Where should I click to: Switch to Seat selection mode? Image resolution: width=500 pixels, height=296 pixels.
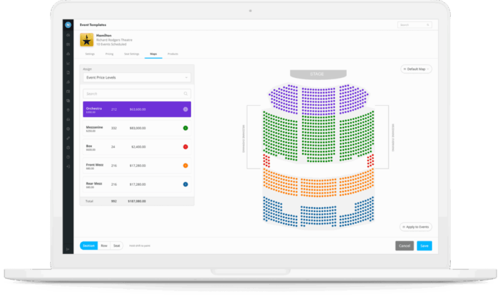[117, 246]
